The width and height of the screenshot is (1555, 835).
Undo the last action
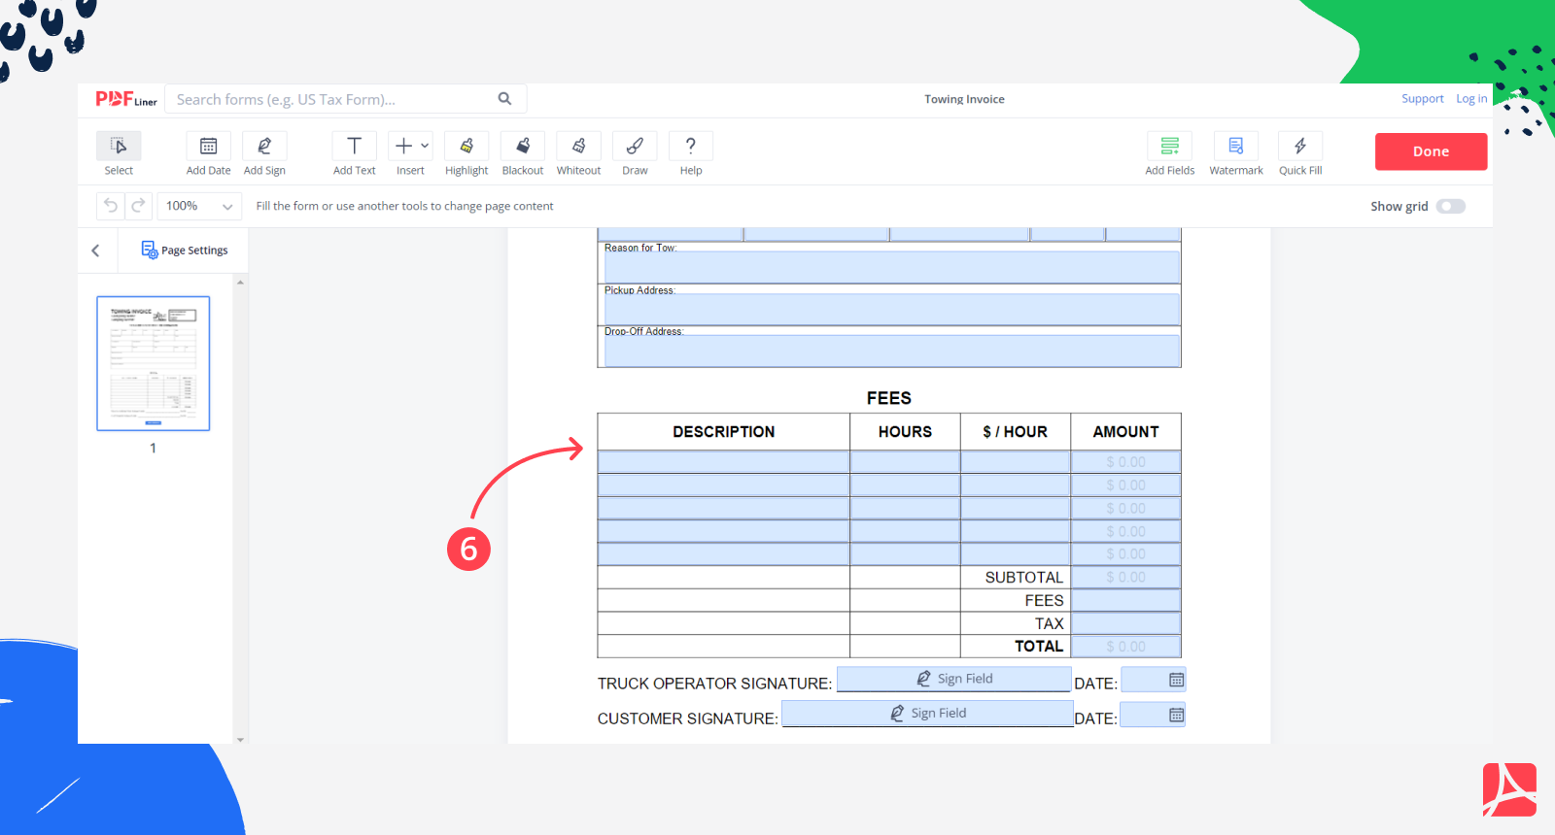111,206
